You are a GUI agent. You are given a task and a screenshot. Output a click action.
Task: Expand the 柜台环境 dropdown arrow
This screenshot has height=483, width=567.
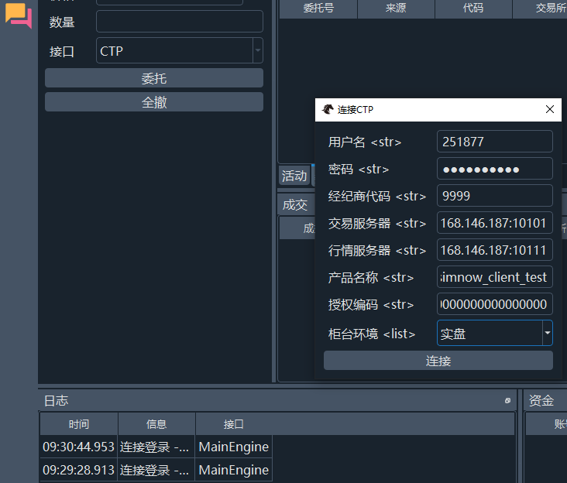547,334
